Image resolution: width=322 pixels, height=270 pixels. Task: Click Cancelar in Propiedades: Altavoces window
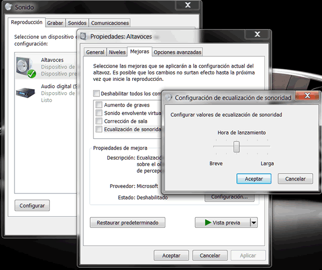point(210,256)
